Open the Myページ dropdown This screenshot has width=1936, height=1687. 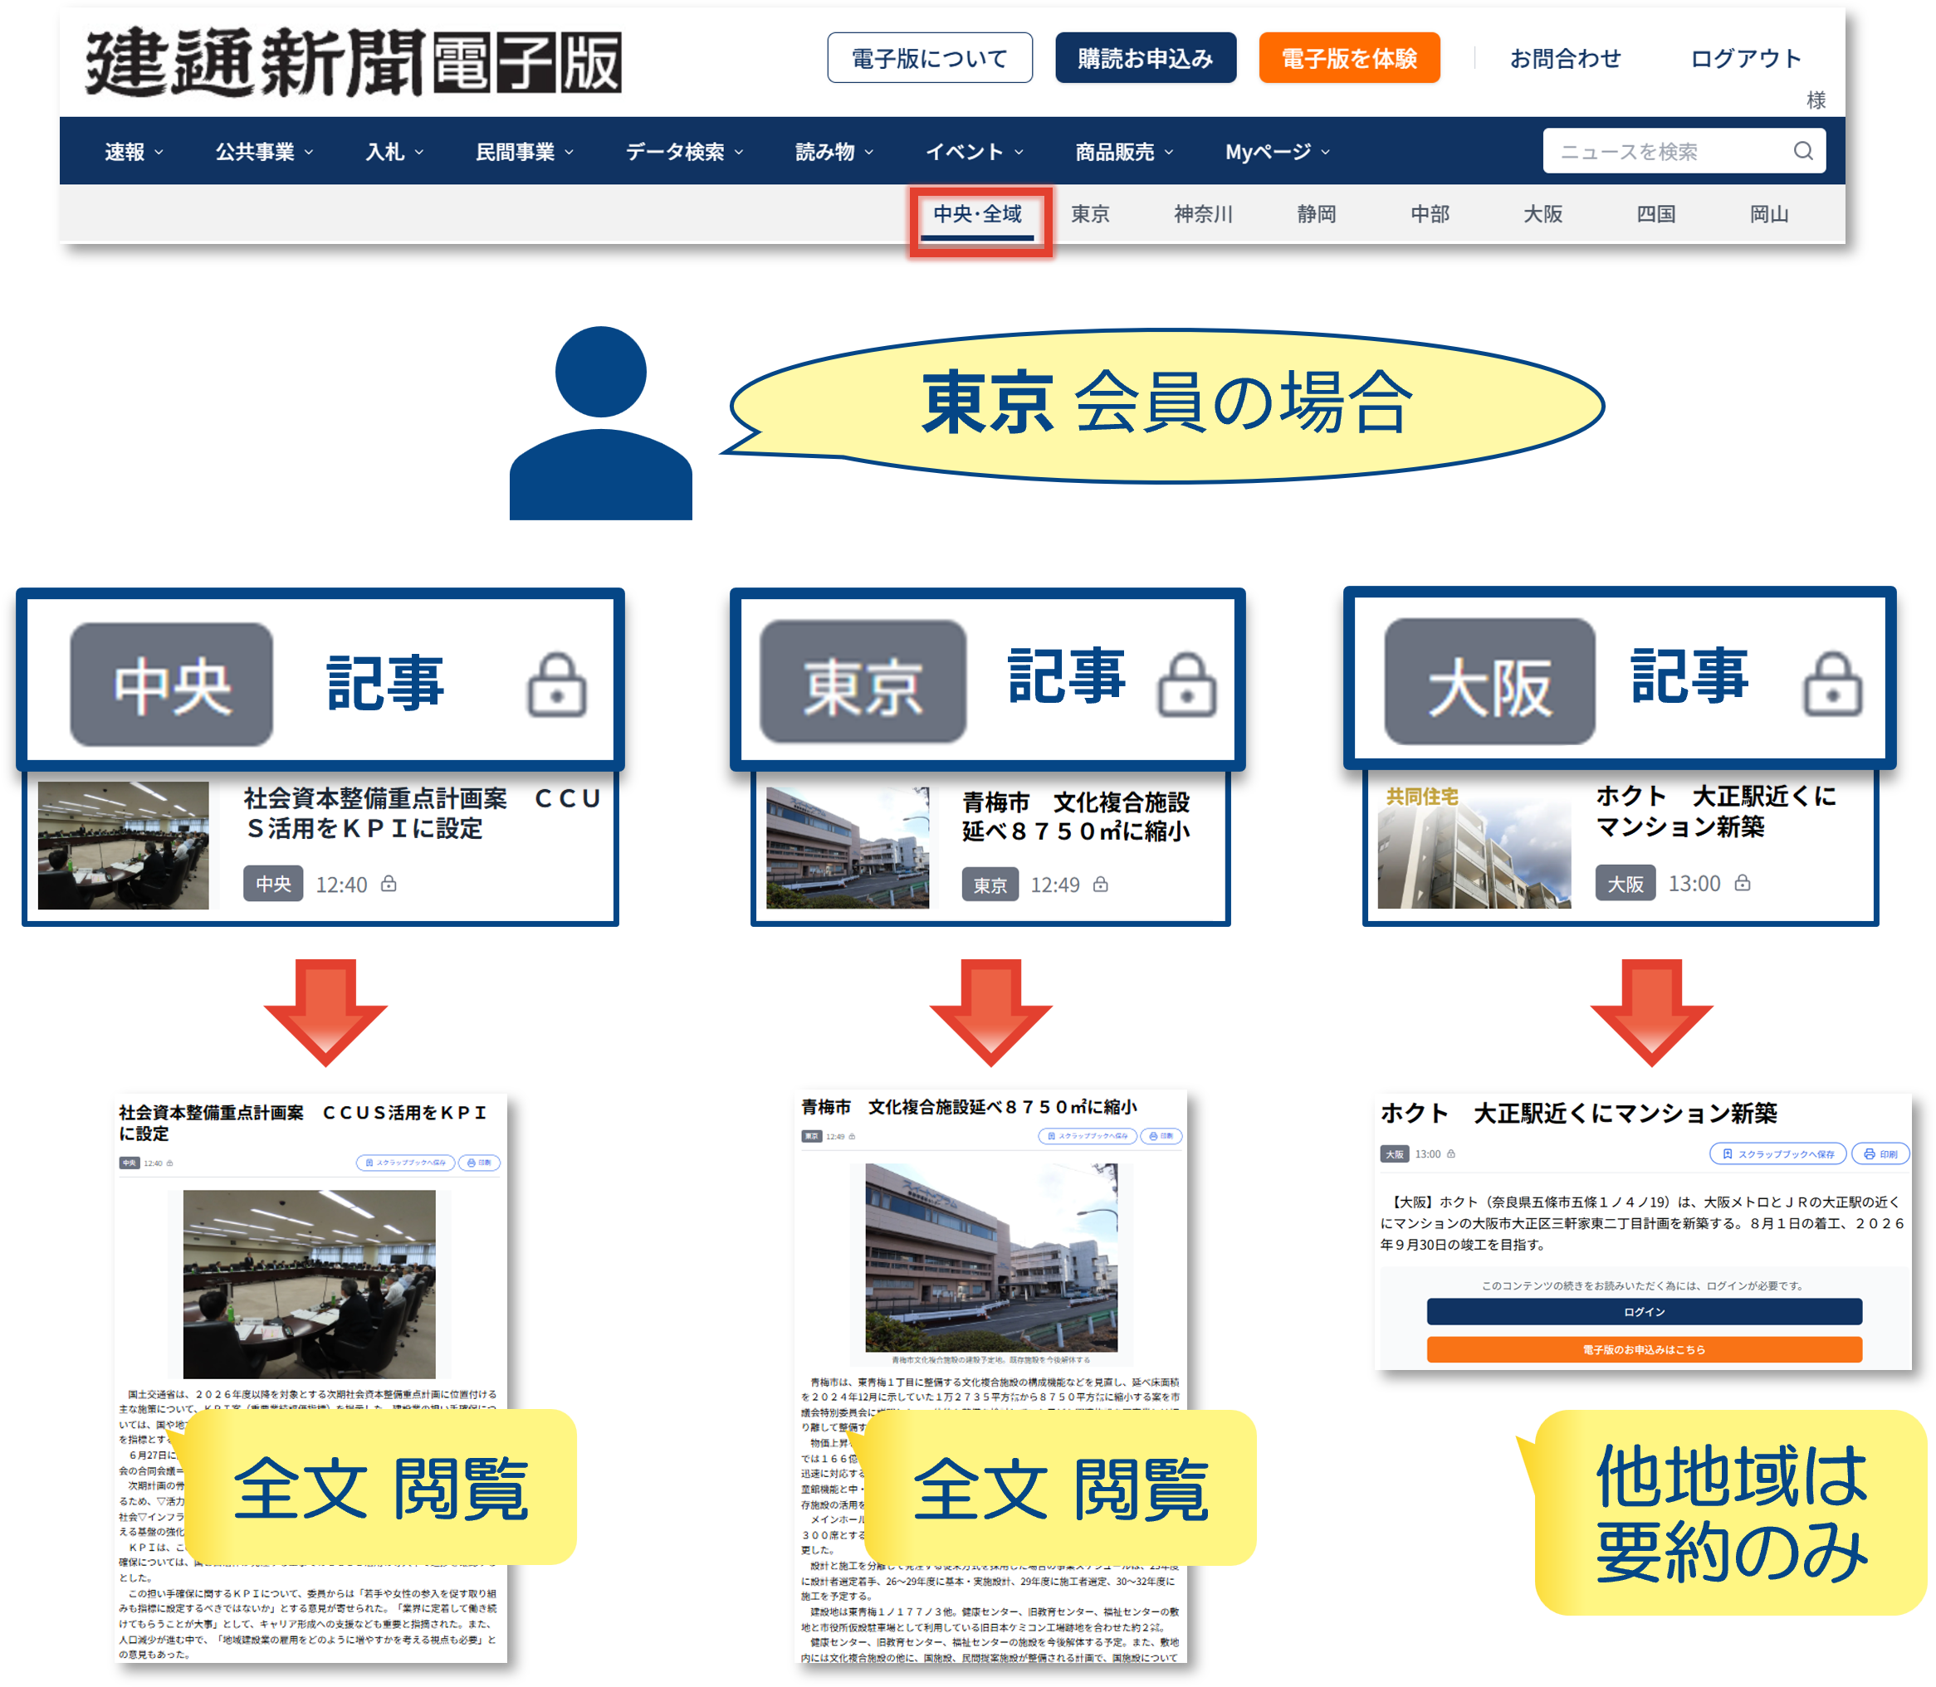click(1277, 152)
